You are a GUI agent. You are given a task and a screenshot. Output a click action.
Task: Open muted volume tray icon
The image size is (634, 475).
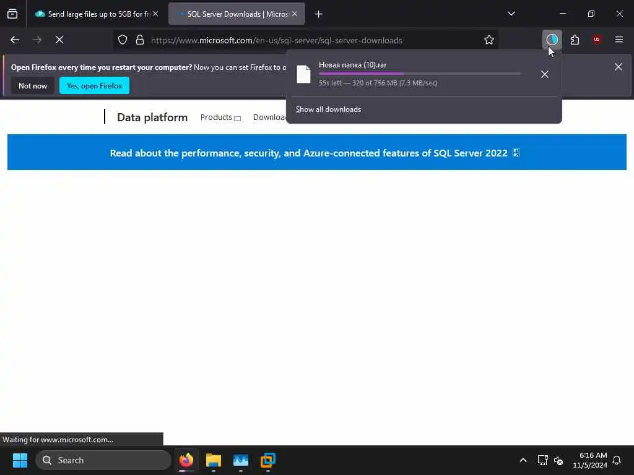coord(558,460)
